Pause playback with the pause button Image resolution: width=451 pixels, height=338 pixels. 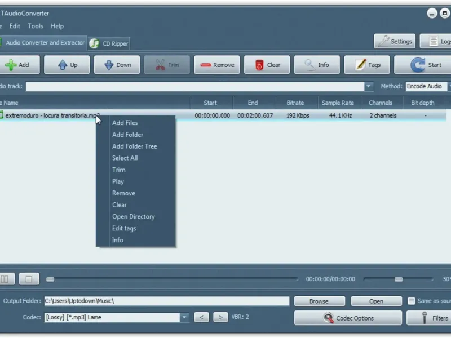6,279
